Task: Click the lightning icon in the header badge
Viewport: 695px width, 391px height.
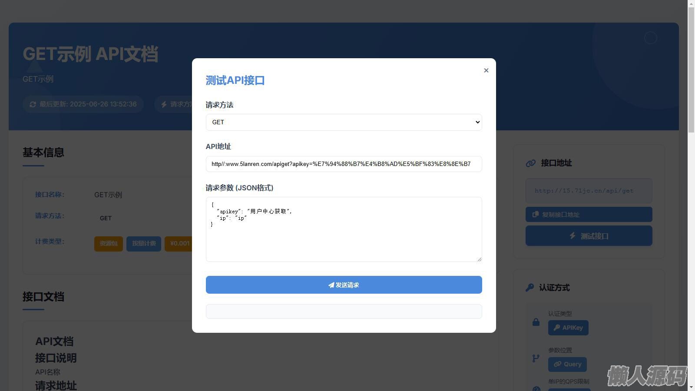Action: tap(164, 104)
